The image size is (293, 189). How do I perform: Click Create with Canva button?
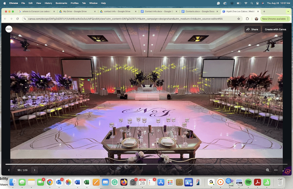[275, 29]
